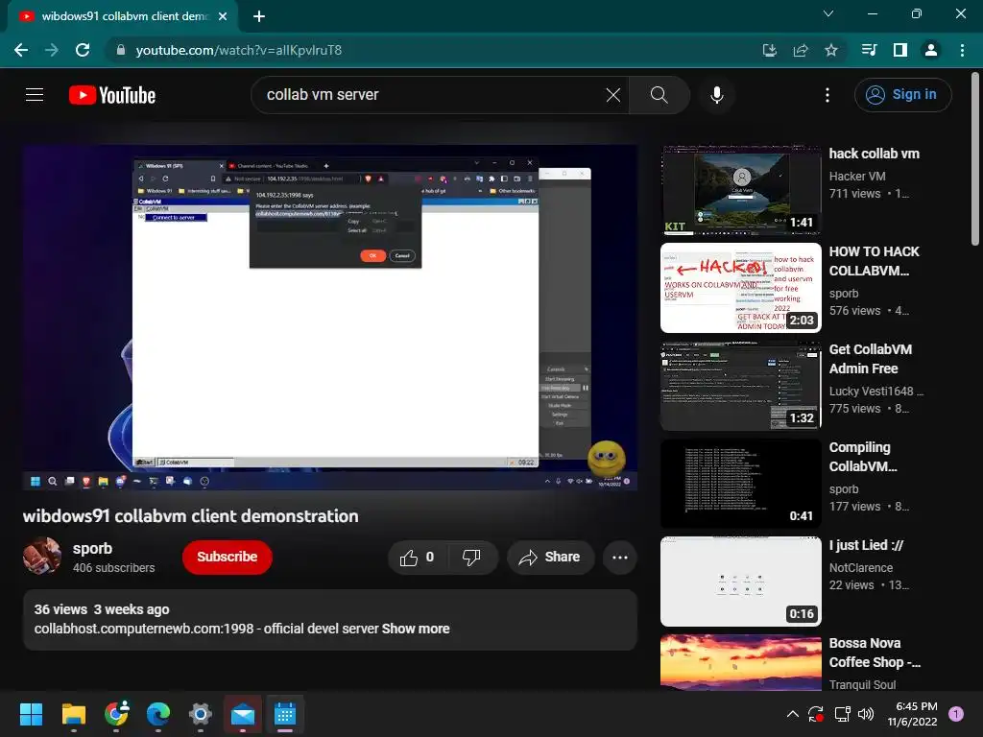Image resolution: width=983 pixels, height=737 pixels.
Task: Open the Get CollabVM Admin Free thumbnail
Action: tap(741, 386)
